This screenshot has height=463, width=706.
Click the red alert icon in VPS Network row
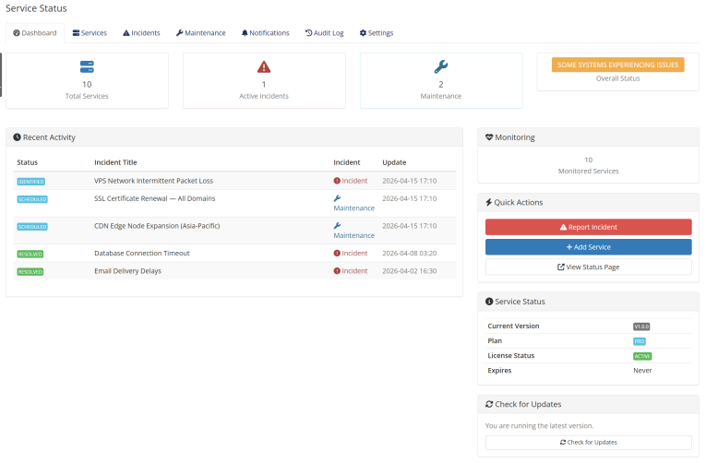(337, 181)
